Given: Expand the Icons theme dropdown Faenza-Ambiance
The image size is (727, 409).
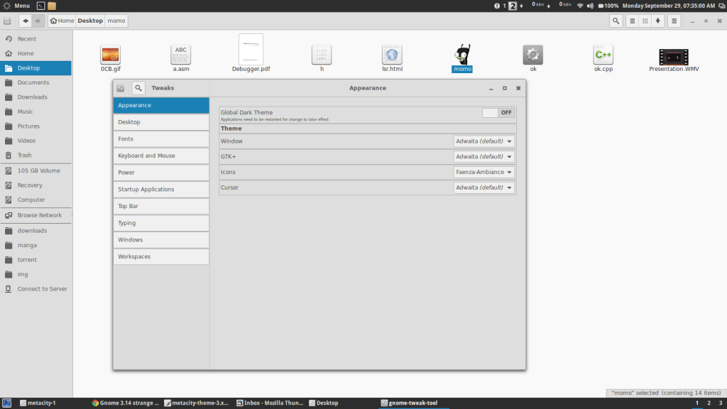Looking at the screenshot, I should coord(484,172).
